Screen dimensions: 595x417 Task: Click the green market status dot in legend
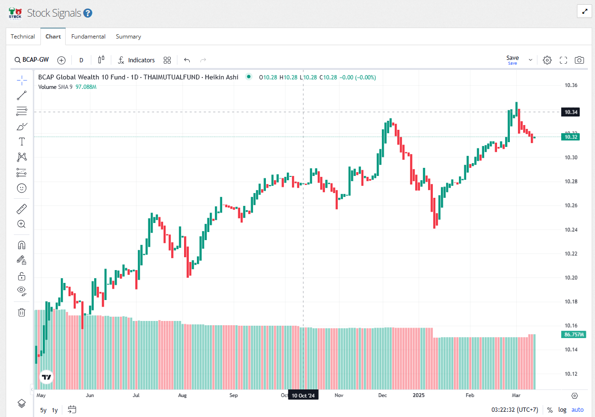tap(248, 77)
